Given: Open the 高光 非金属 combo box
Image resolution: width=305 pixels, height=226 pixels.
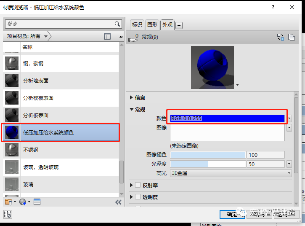Looking at the screenshot, I should [x=231, y=173].
